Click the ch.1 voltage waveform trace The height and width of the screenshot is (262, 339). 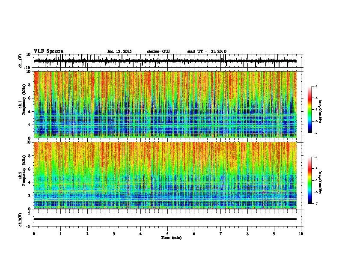(165, 61)
